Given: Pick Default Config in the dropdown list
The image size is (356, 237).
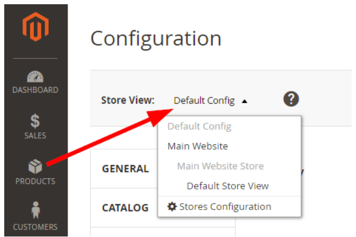Looking at the screenshot, I should pyautogui.click(x=199, y=126).
